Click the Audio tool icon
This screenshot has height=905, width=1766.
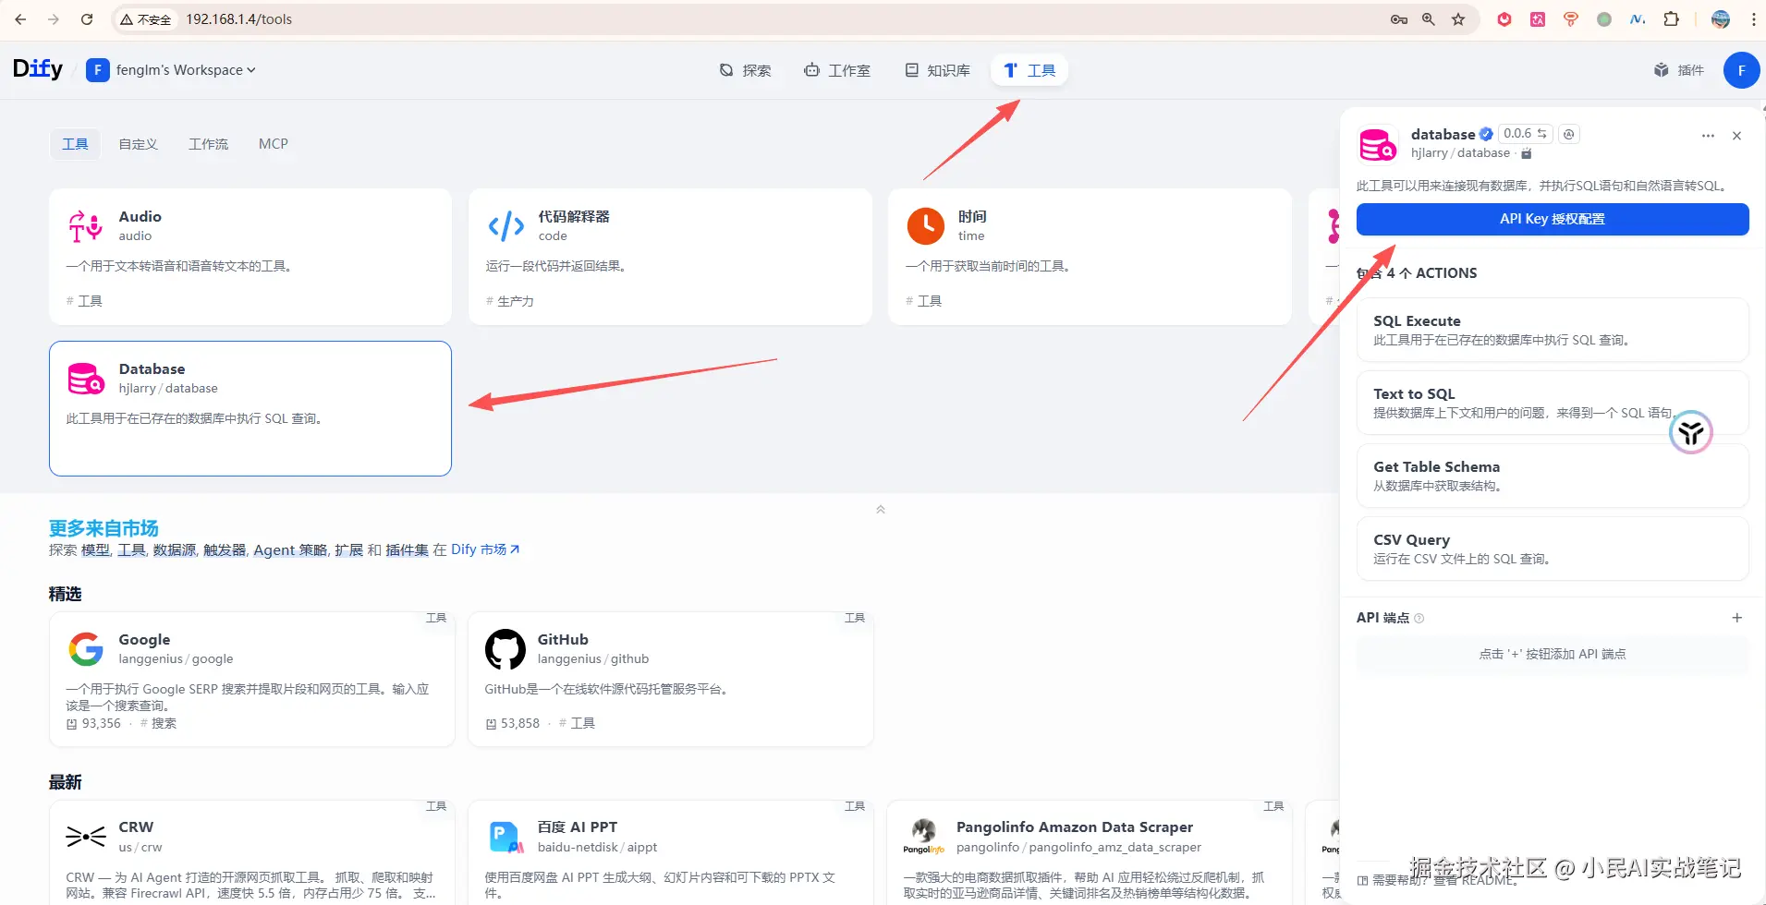coord(85,225)
